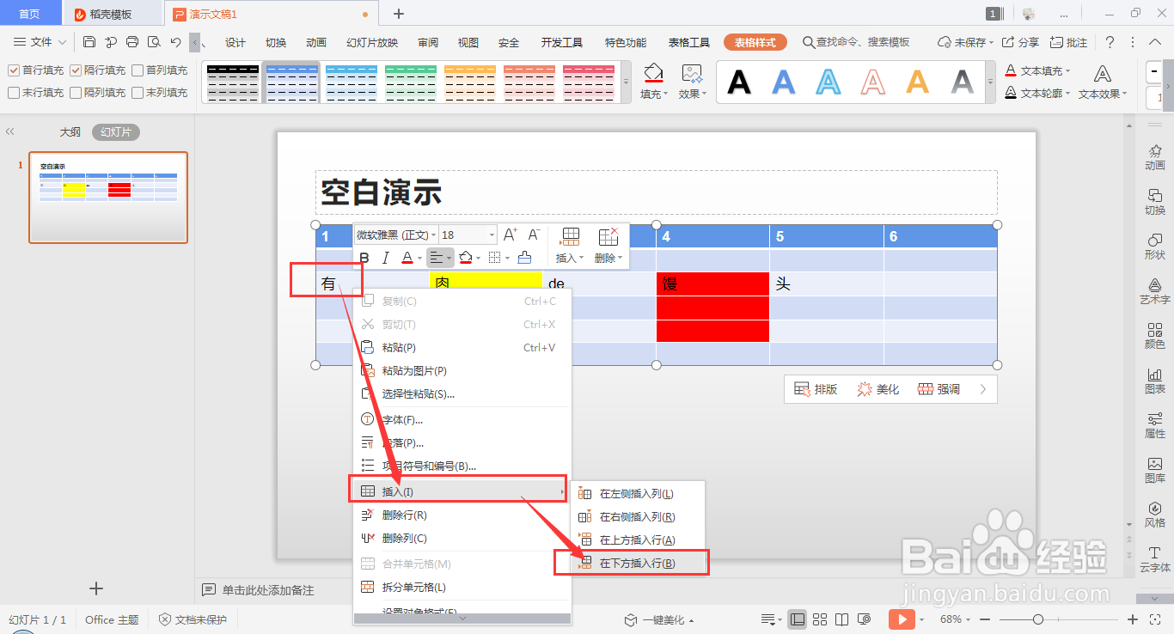This screenshot has height=634, width=1174.
Task: Apply the green table style swatch
Action: tap(411, 82)
